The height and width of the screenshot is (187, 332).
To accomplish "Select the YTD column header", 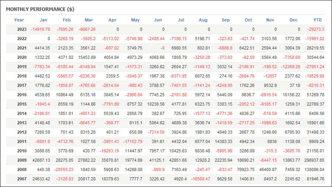I will 317,20.
